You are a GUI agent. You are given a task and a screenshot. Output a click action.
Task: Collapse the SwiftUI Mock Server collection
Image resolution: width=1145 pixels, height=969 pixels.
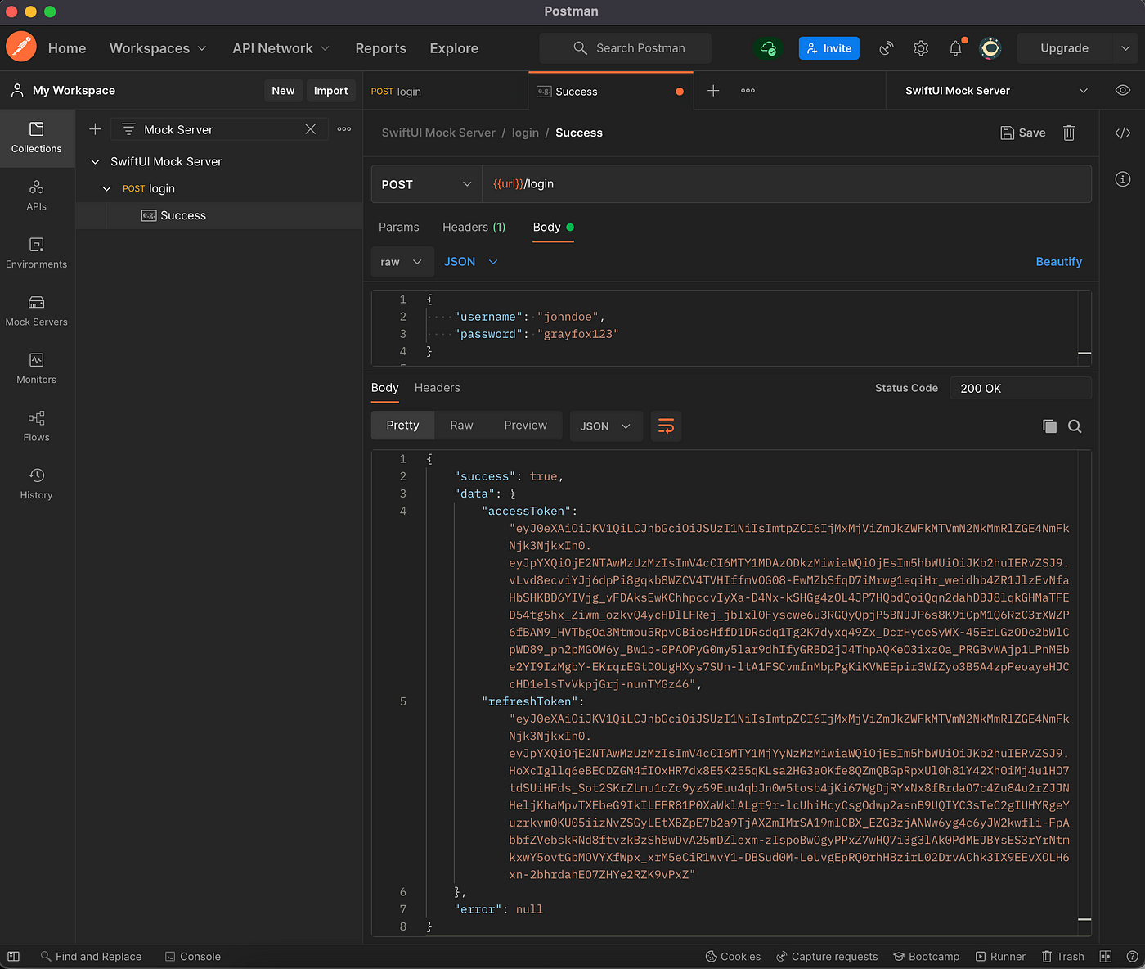click(x=95, y=161)
